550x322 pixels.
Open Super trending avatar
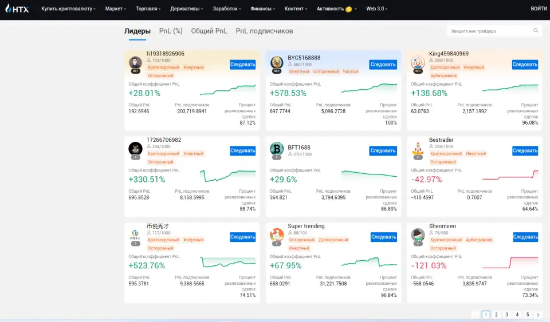(x=277, y=235)
